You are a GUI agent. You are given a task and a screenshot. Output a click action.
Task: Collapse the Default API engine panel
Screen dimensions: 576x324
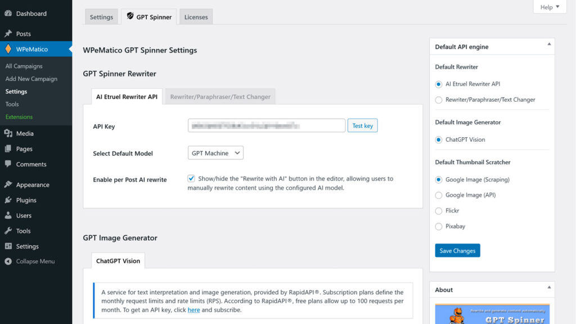pyautogui.click(x=548, y=44)
